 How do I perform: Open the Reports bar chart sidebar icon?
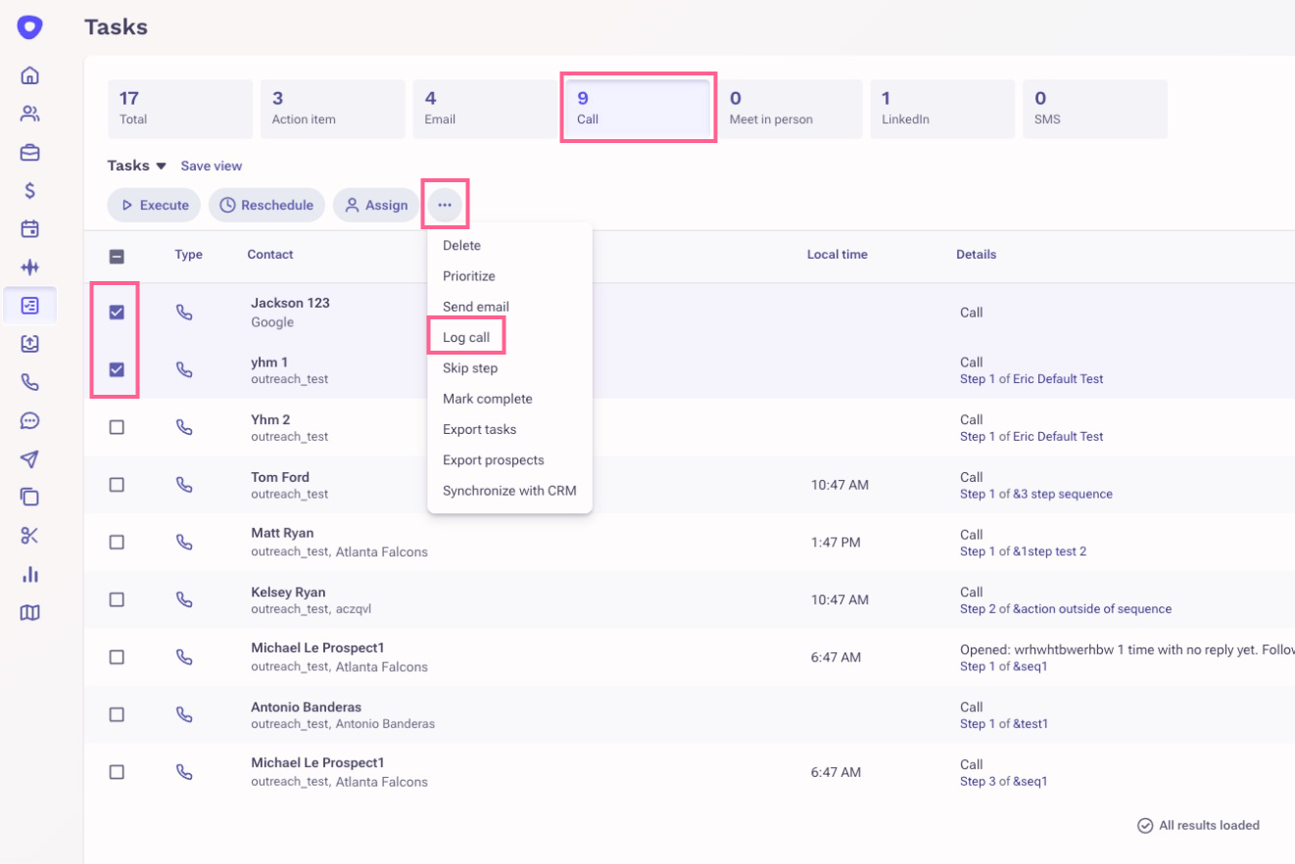click(30, 574)
